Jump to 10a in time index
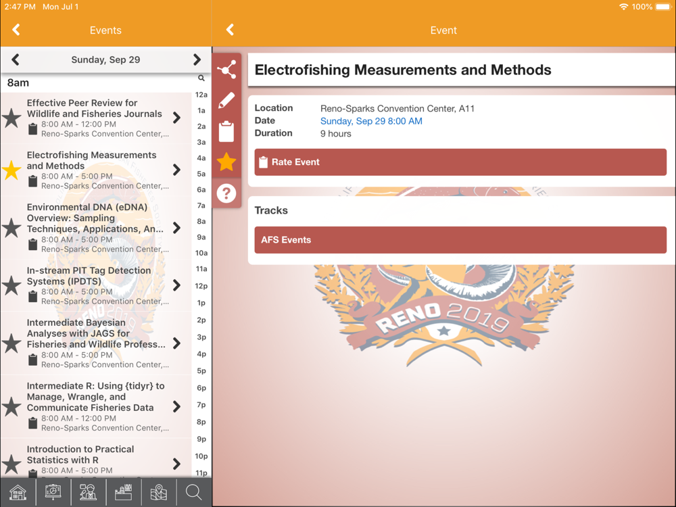 pos(201,253)
